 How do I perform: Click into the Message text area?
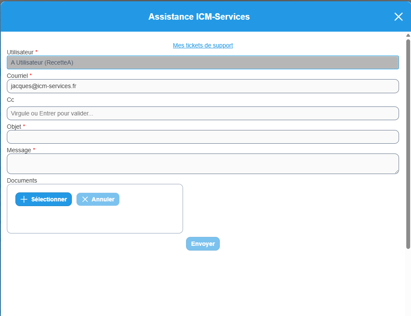tap(203, 164)
